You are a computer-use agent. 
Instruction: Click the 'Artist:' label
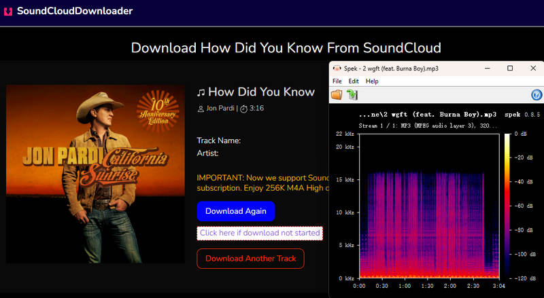[x=207, y=153]
